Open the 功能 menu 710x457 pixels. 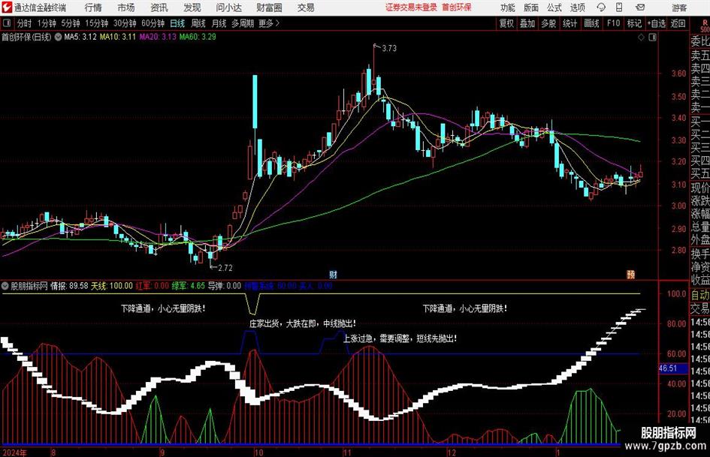pyautogui.click(x=508, y=8)
